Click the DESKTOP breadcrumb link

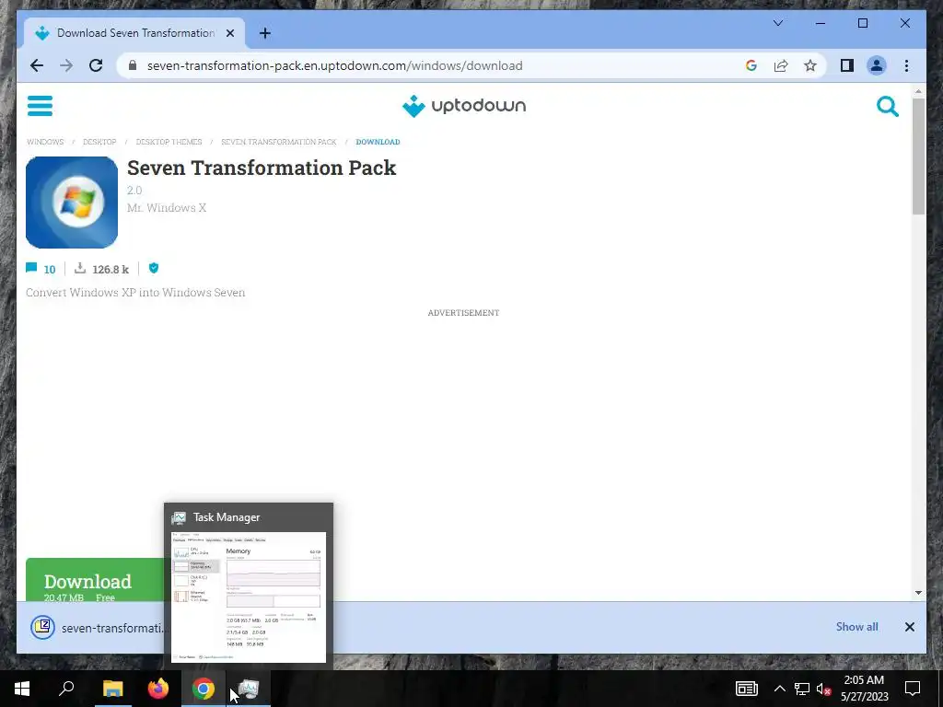(99, 142)
